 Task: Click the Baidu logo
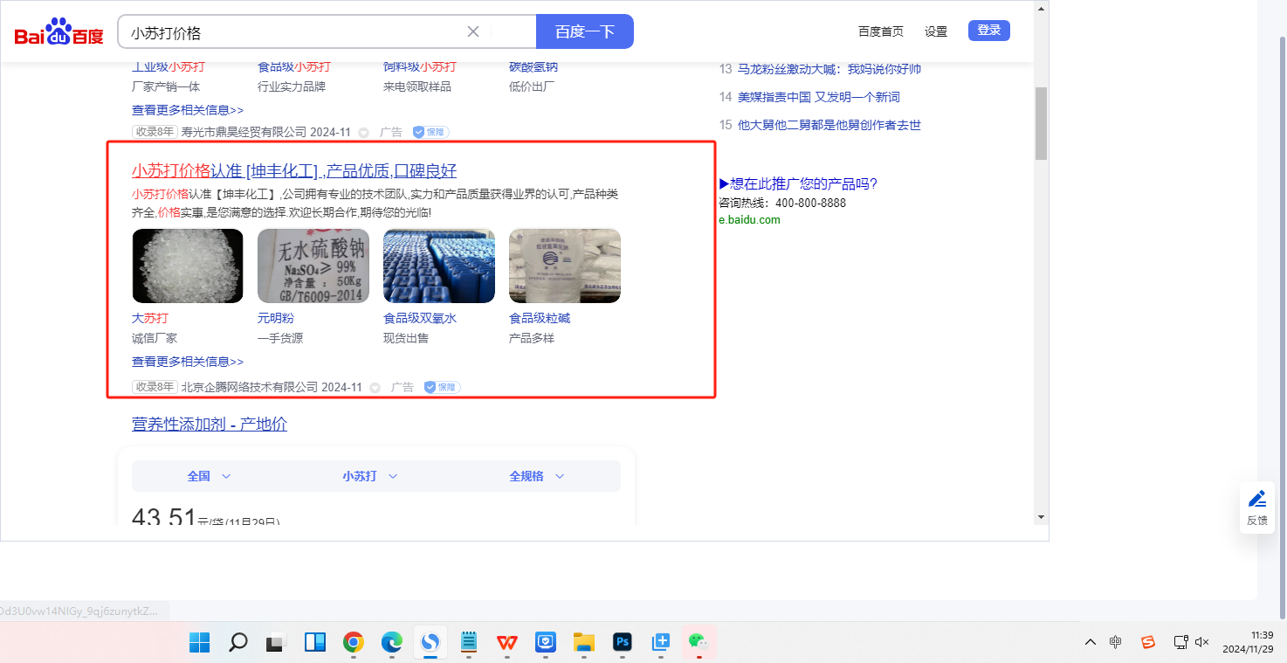(58, 32)
